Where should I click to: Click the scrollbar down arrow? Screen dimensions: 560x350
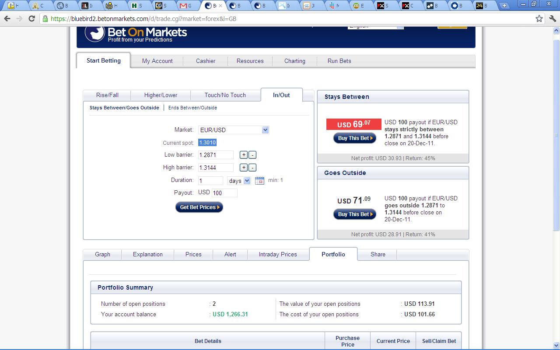point(556,346)
